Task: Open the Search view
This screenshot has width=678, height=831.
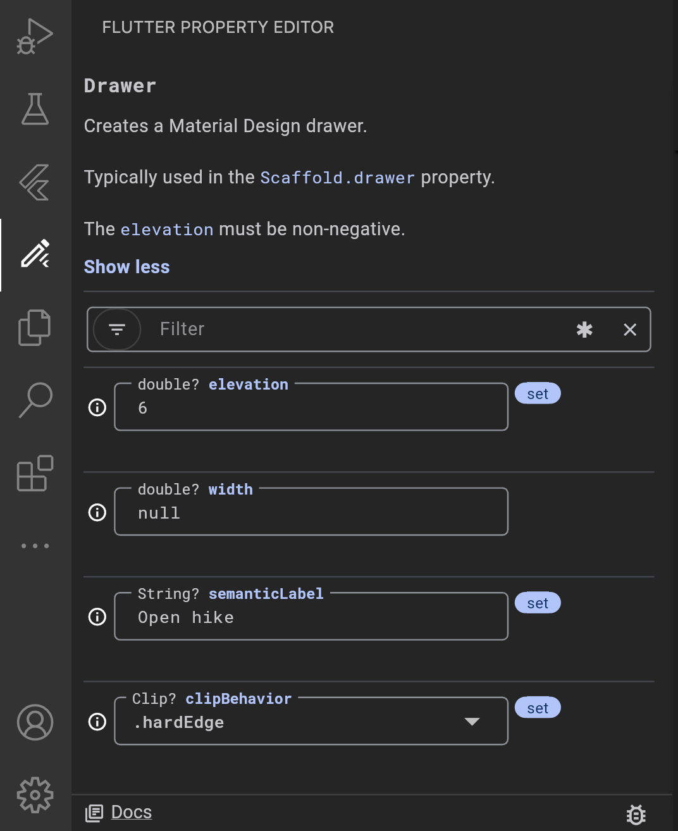Action: (x=35, y=399)
